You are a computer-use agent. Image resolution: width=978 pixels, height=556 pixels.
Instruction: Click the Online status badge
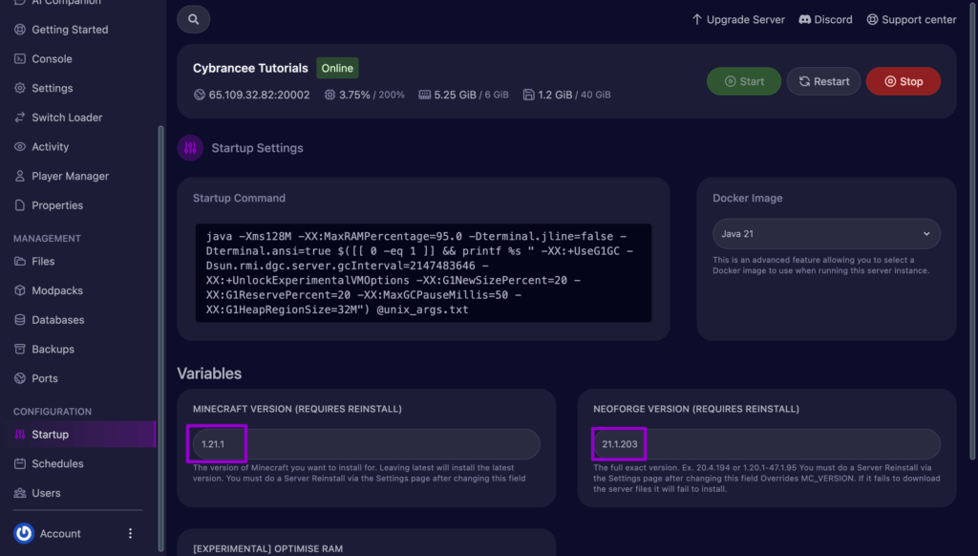point(337,68)
